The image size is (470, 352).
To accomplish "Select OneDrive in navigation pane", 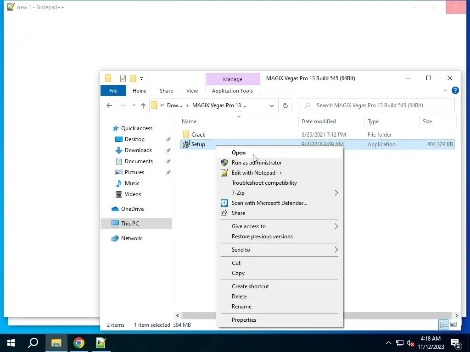I will pos(132,209).
